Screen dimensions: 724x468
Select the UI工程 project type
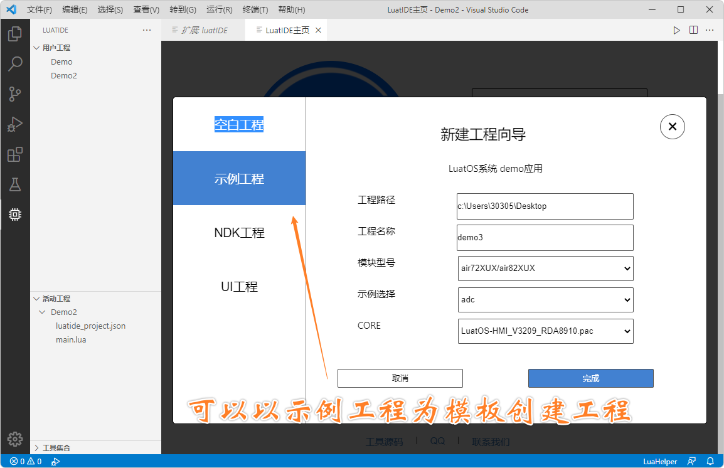pyautogui.click(x=239, y=286)
